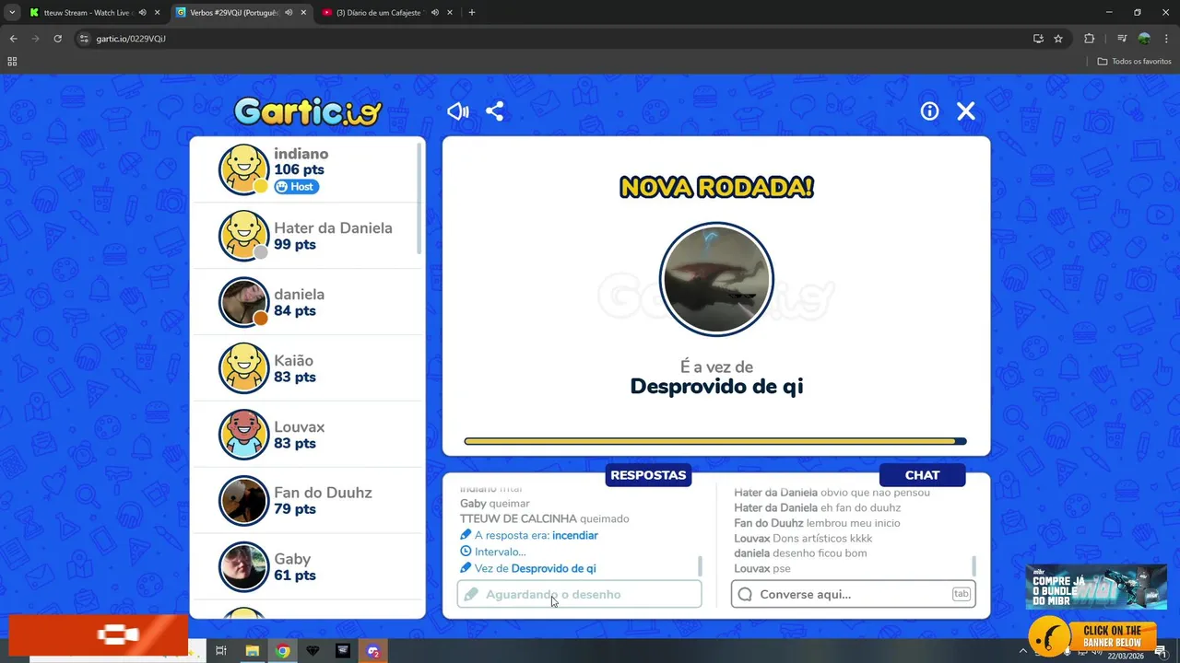1180x663 pixels.
Task: Open Task View in the taskbar
Action: click(x=221, y=651)
